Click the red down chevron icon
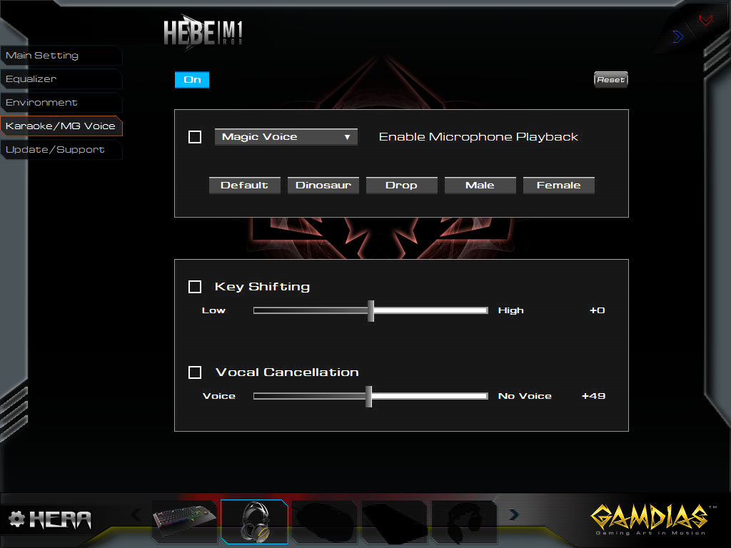 [x=706, y=20]
